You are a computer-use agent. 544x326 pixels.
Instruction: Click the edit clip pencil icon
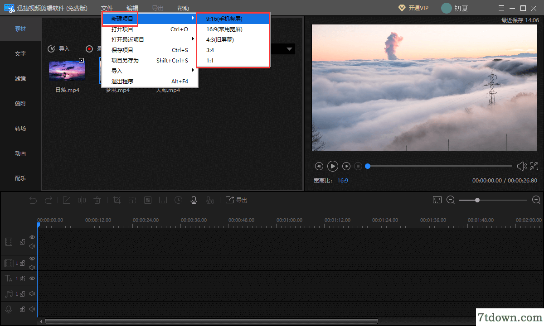(x=67, y=200)
